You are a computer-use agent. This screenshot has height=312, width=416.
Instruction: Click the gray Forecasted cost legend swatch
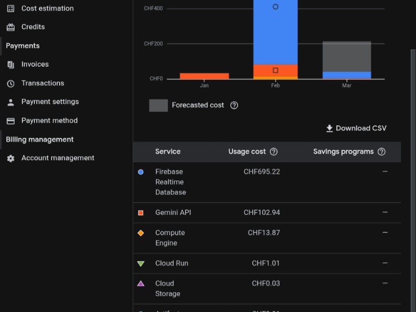coord(158,106)
